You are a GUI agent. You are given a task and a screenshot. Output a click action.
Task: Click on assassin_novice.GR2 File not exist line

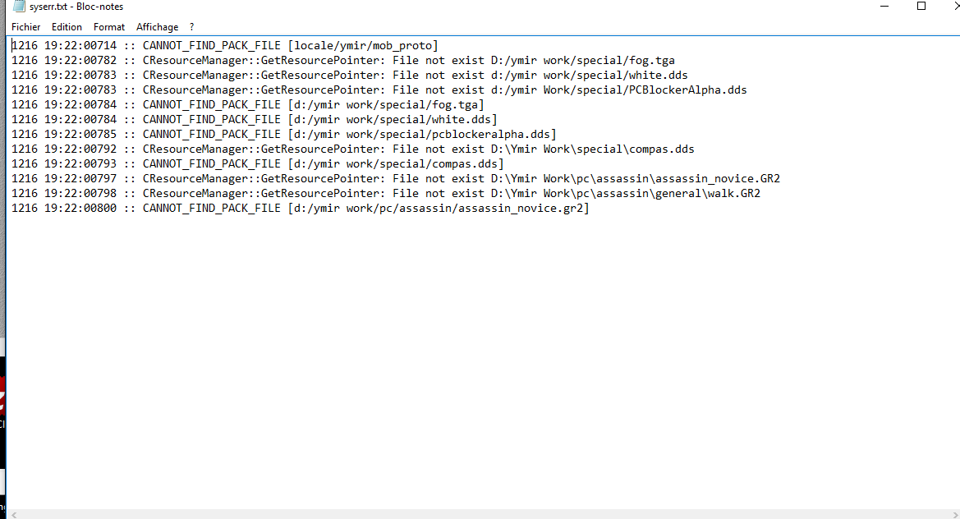[396, 178]
